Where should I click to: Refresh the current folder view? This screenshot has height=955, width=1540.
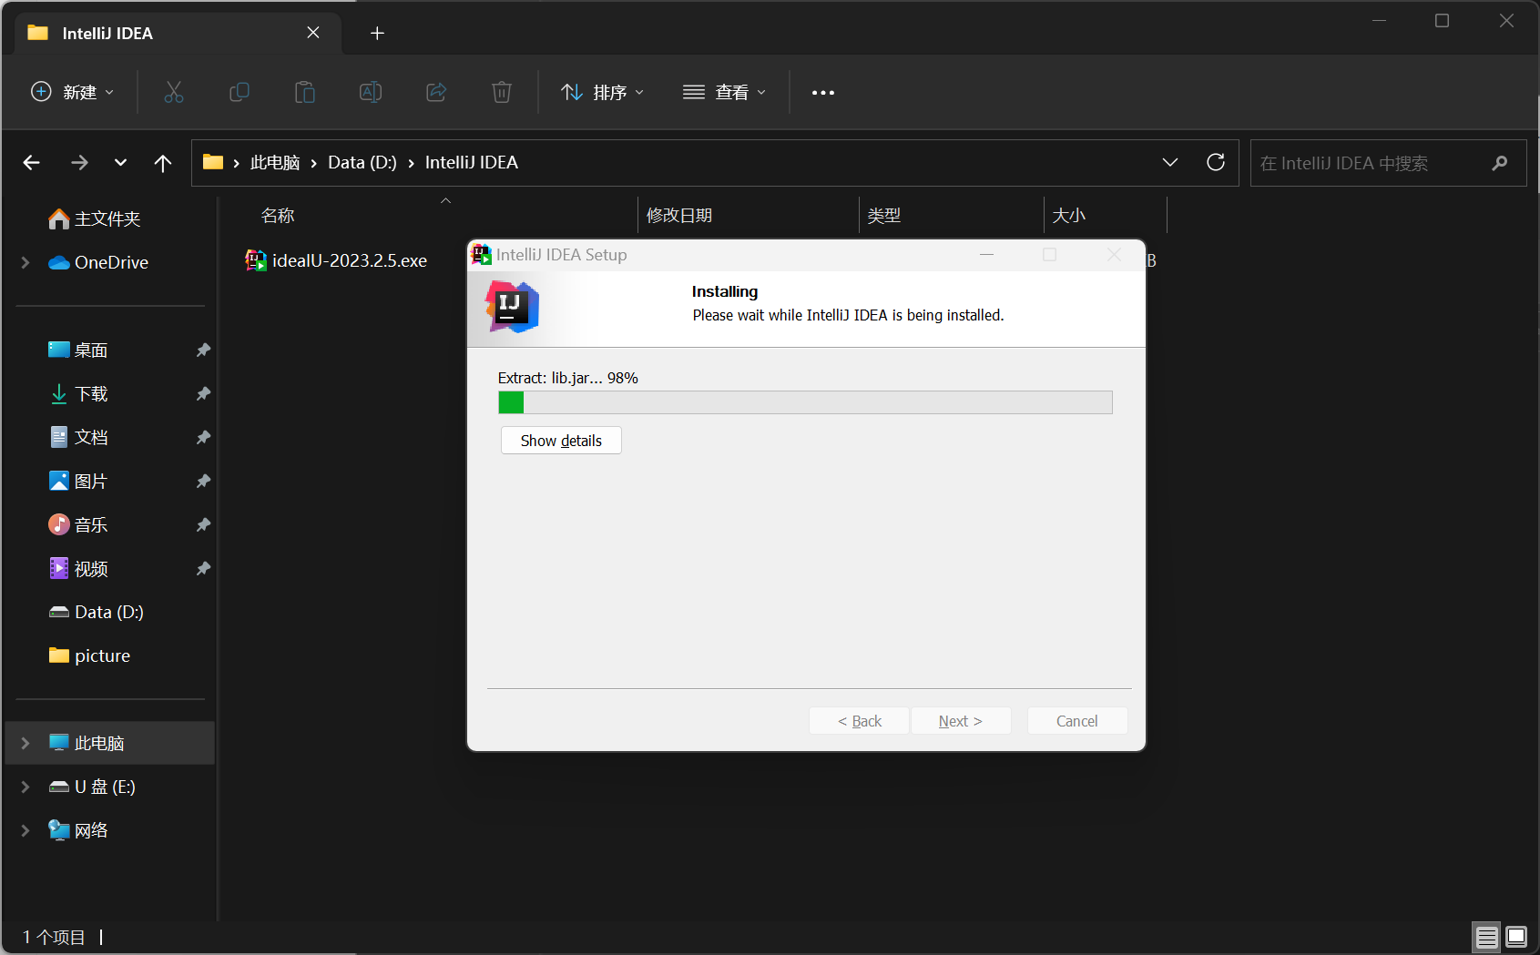pyautogui.click(x=1216, y=162)
